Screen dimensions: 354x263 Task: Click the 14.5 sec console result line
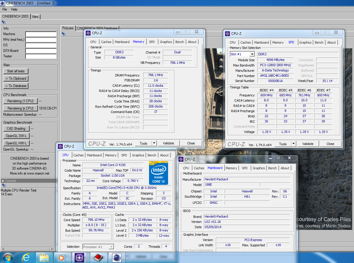[x=6, y=194]
